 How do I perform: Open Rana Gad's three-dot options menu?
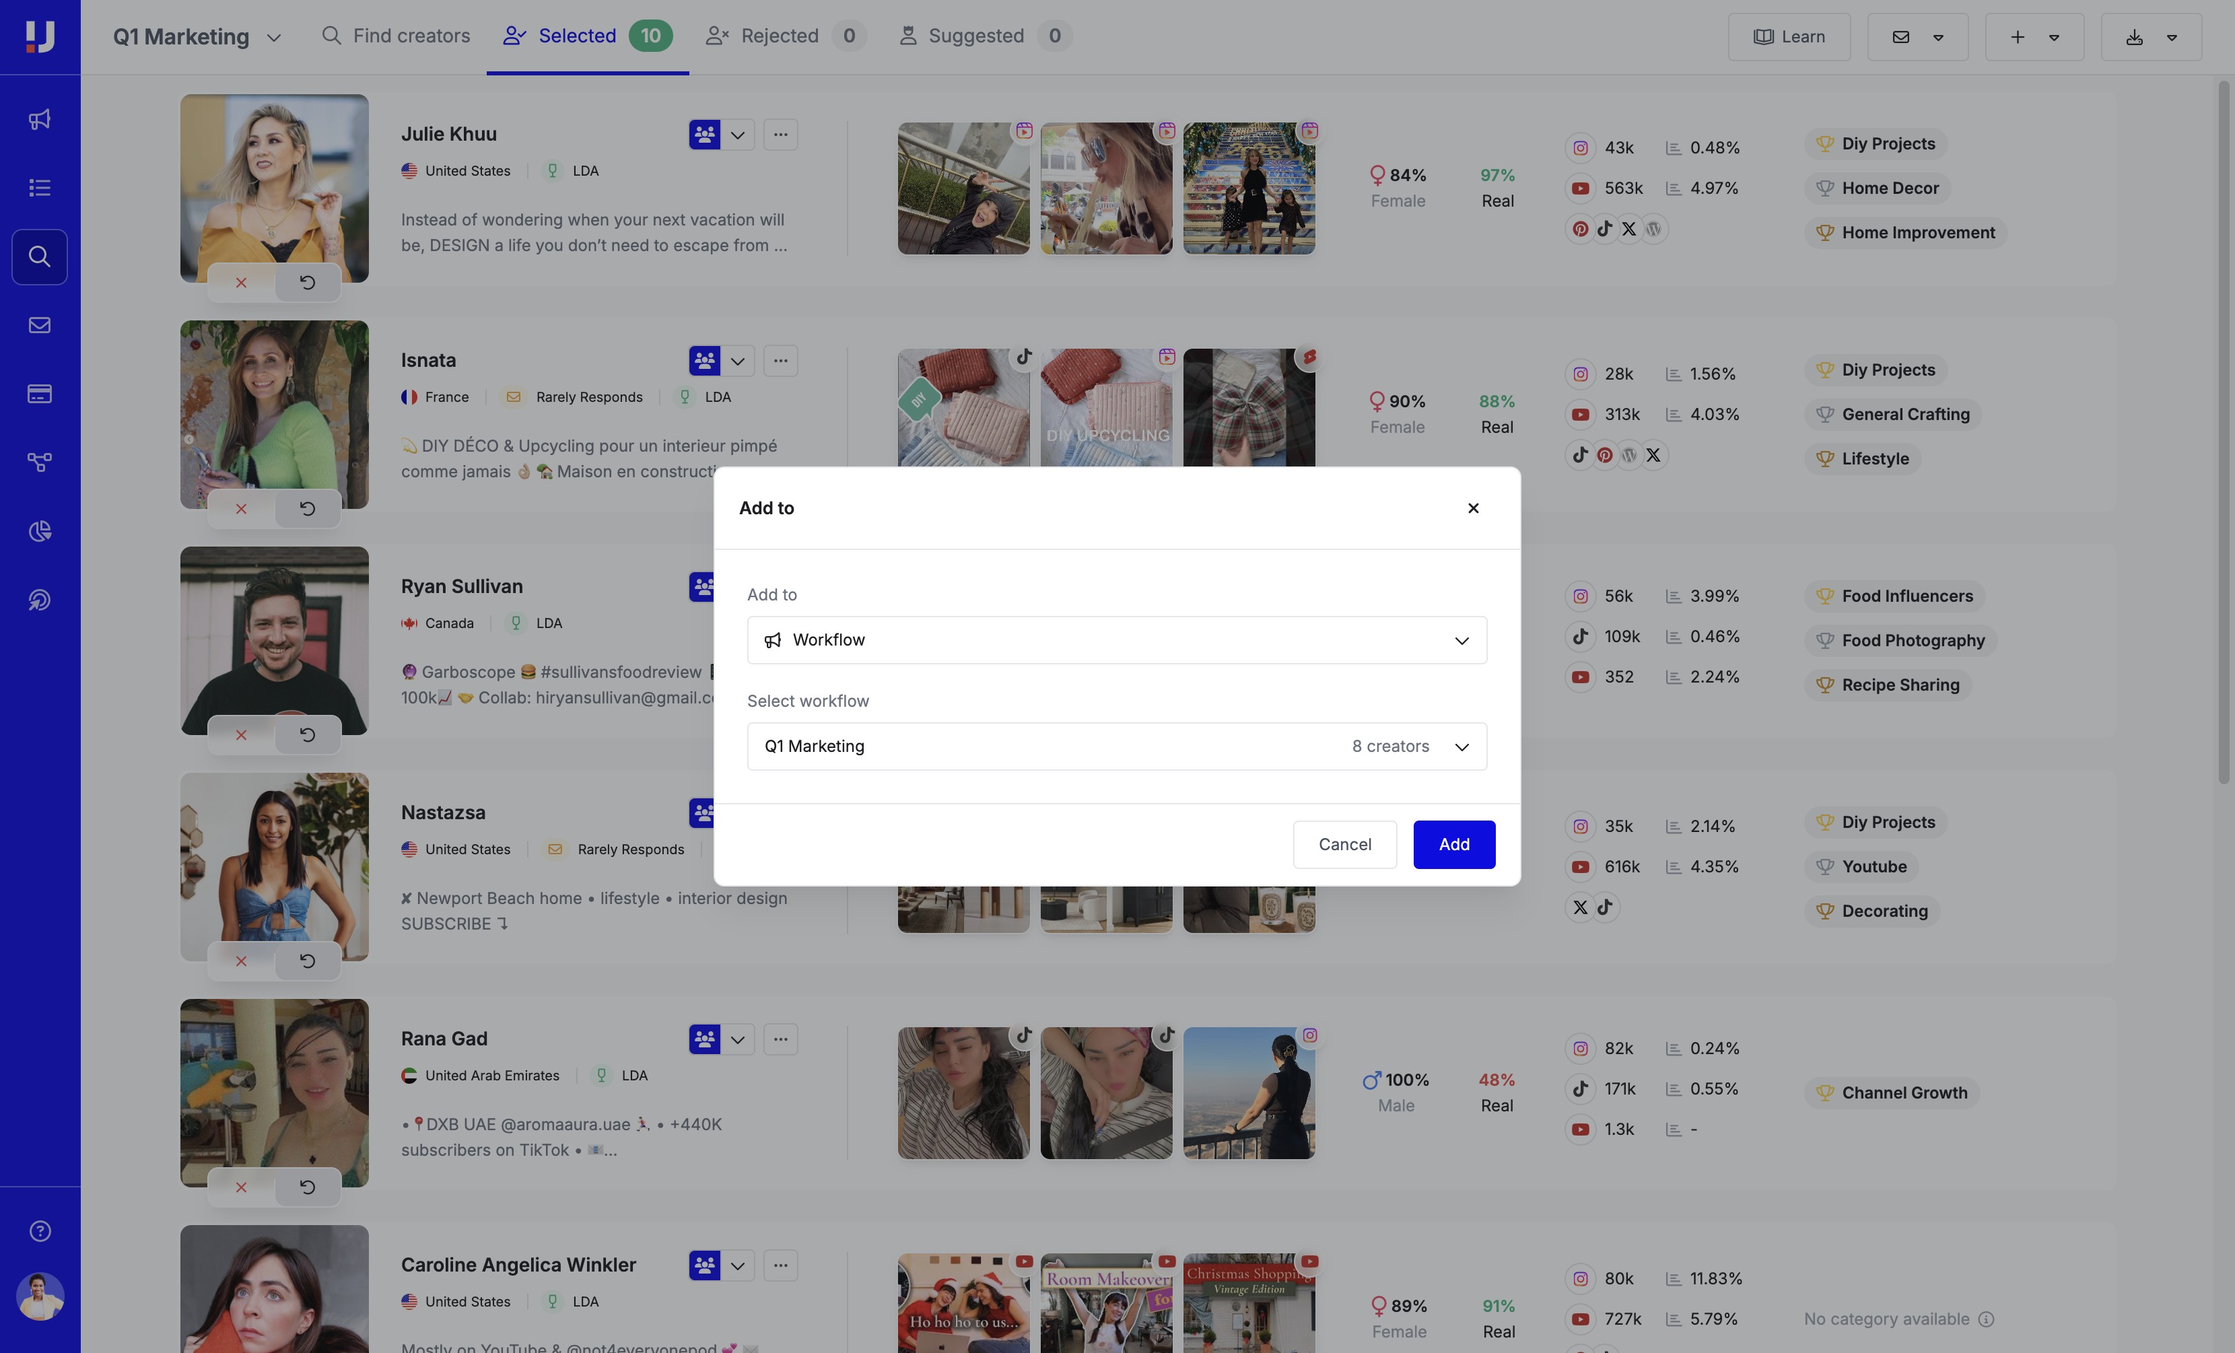pyautogui.click(x=780, y=1039)
